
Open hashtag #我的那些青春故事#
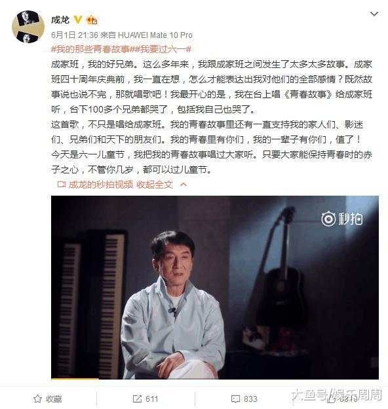(90, 49)
